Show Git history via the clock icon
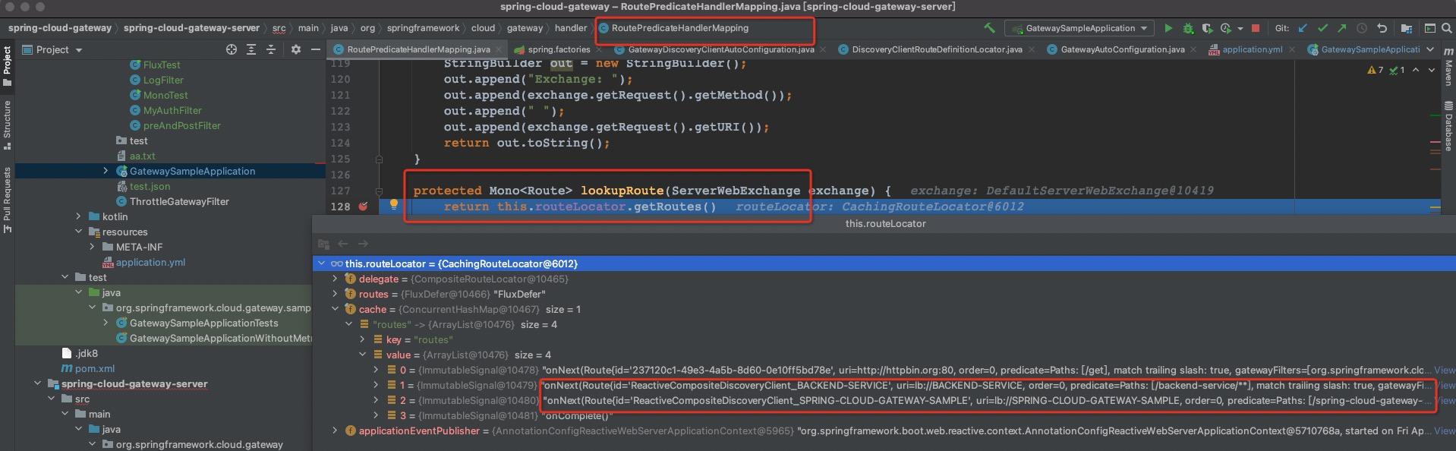Viewport: 1456px width, 451px height. (x=1362, y=28)
